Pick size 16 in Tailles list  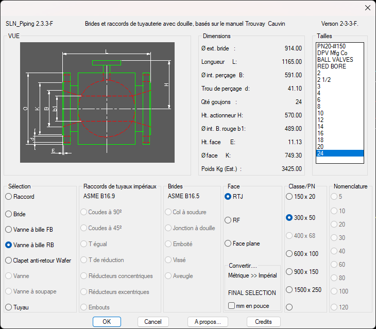pyautogui.click(x=340, y=133)
